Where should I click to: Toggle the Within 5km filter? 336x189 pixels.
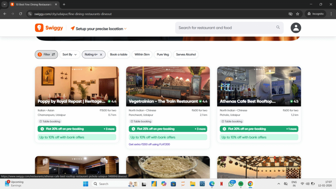142,54
